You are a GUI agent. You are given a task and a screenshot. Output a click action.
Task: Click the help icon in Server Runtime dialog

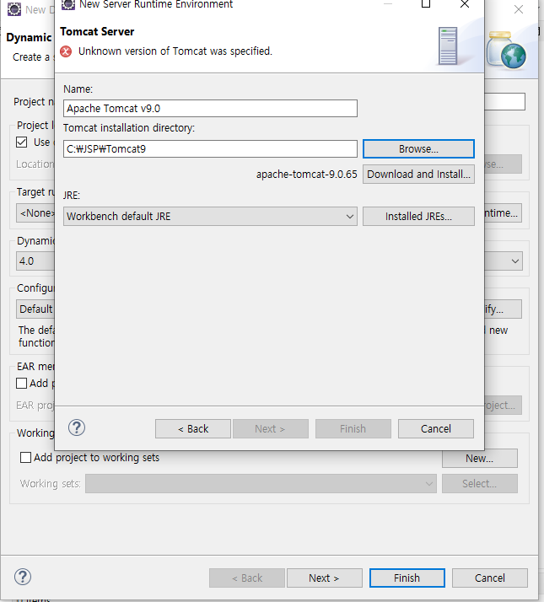click(x=77, y=427)
